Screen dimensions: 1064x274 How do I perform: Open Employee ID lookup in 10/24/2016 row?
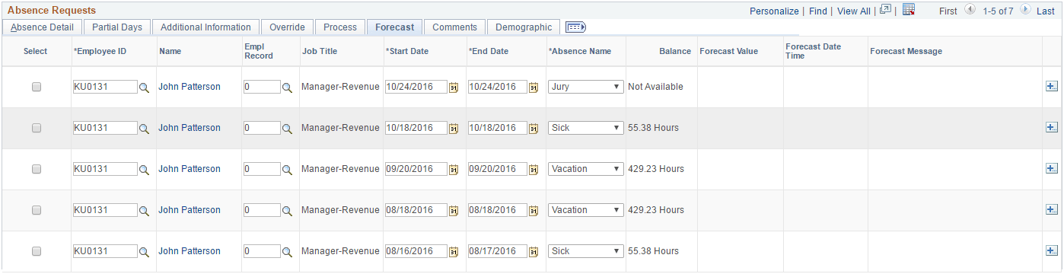click(x=144, y=88)
